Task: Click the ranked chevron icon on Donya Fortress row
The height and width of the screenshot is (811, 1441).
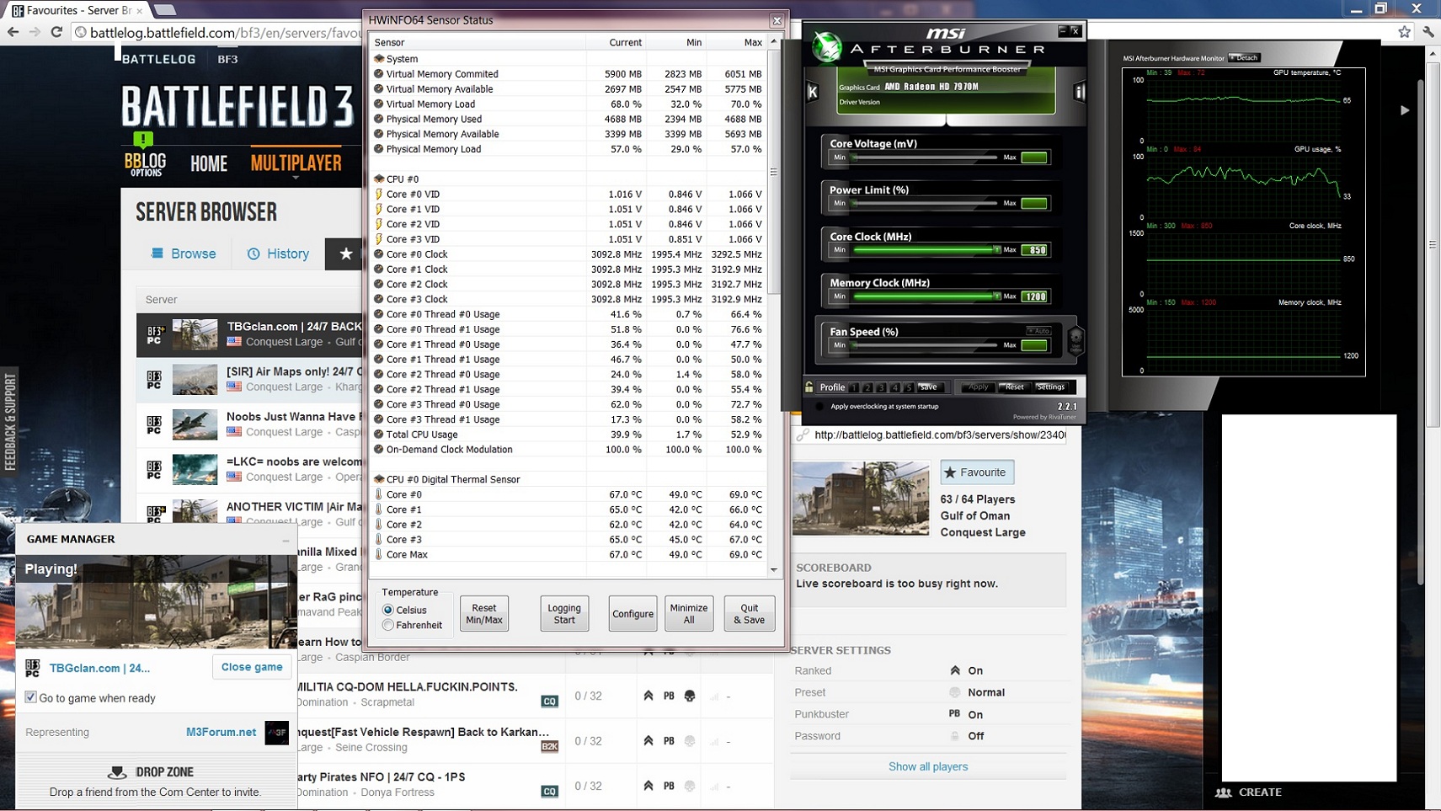Action: (648, 786)
